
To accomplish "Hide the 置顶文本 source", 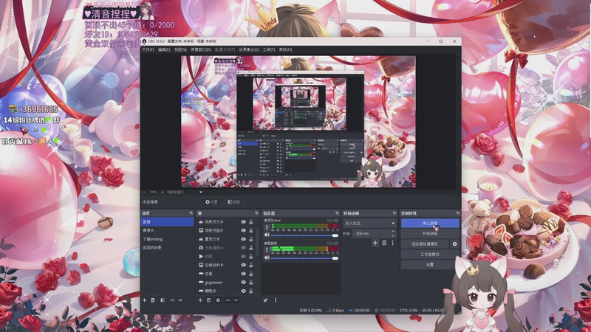I will (244, 239).
